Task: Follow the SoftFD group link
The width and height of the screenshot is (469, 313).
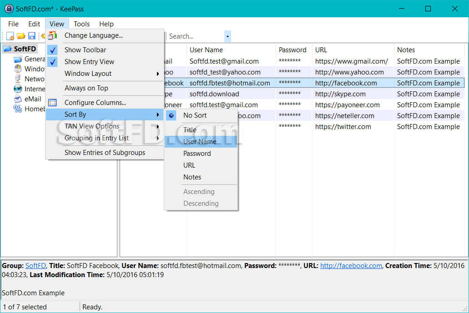Action: (x=35, y=266)
